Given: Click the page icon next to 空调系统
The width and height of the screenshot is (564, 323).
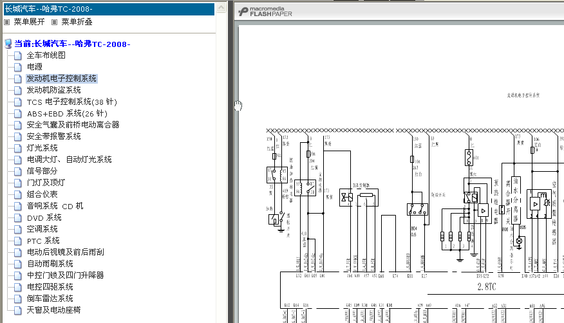Looking at the screenshot, I should [x=17, y=229].
